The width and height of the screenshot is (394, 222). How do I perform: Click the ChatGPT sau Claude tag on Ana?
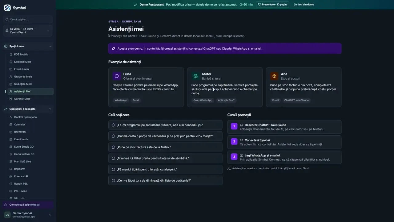[296, 100]
